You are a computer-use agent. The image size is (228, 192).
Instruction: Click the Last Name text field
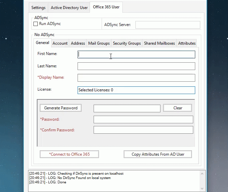tap(136, 66)
